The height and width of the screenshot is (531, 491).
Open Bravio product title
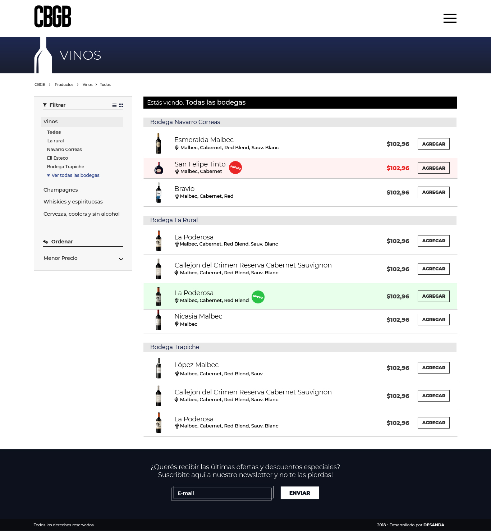184,189
